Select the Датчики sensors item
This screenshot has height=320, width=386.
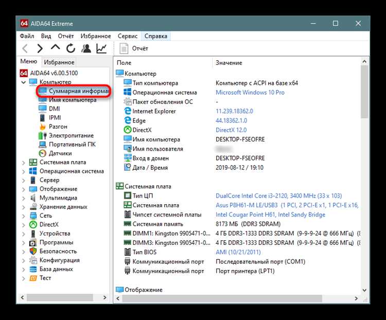[60, 153]
